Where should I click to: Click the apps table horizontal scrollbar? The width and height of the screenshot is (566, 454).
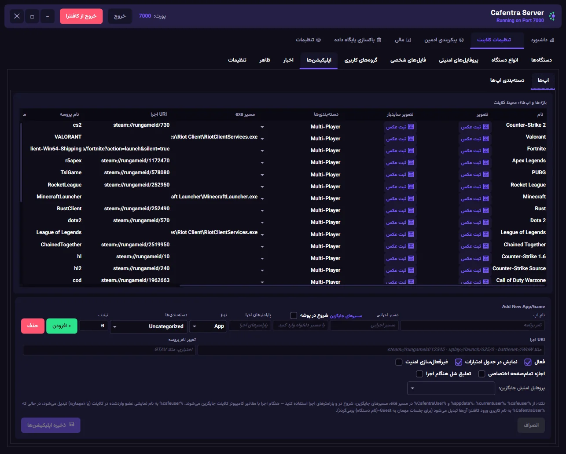(x=363, y=286)
